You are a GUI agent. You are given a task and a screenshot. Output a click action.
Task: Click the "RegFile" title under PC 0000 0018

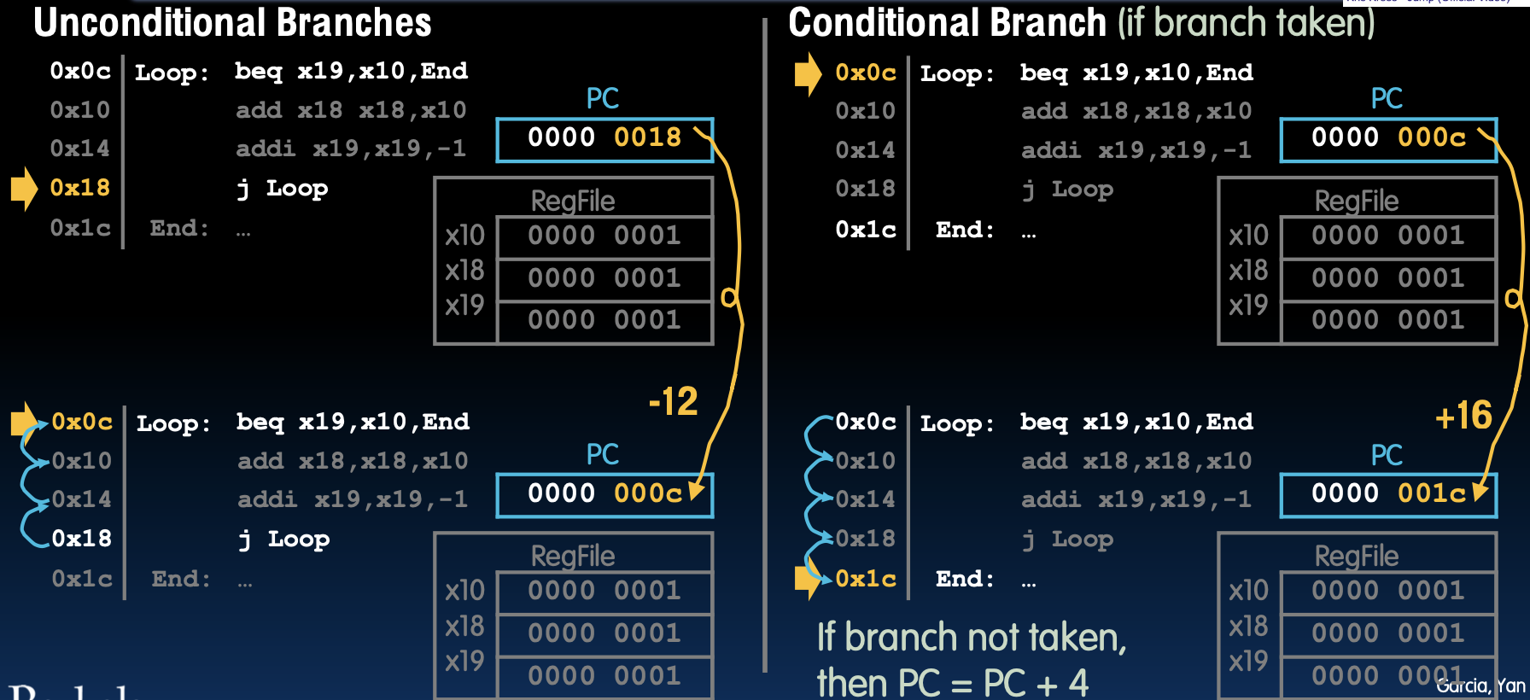(x=573, y=201)
